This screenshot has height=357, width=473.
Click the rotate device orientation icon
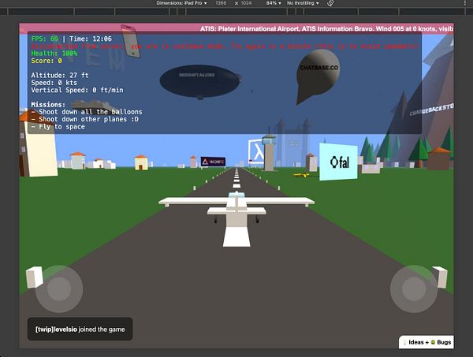(330, 3)
